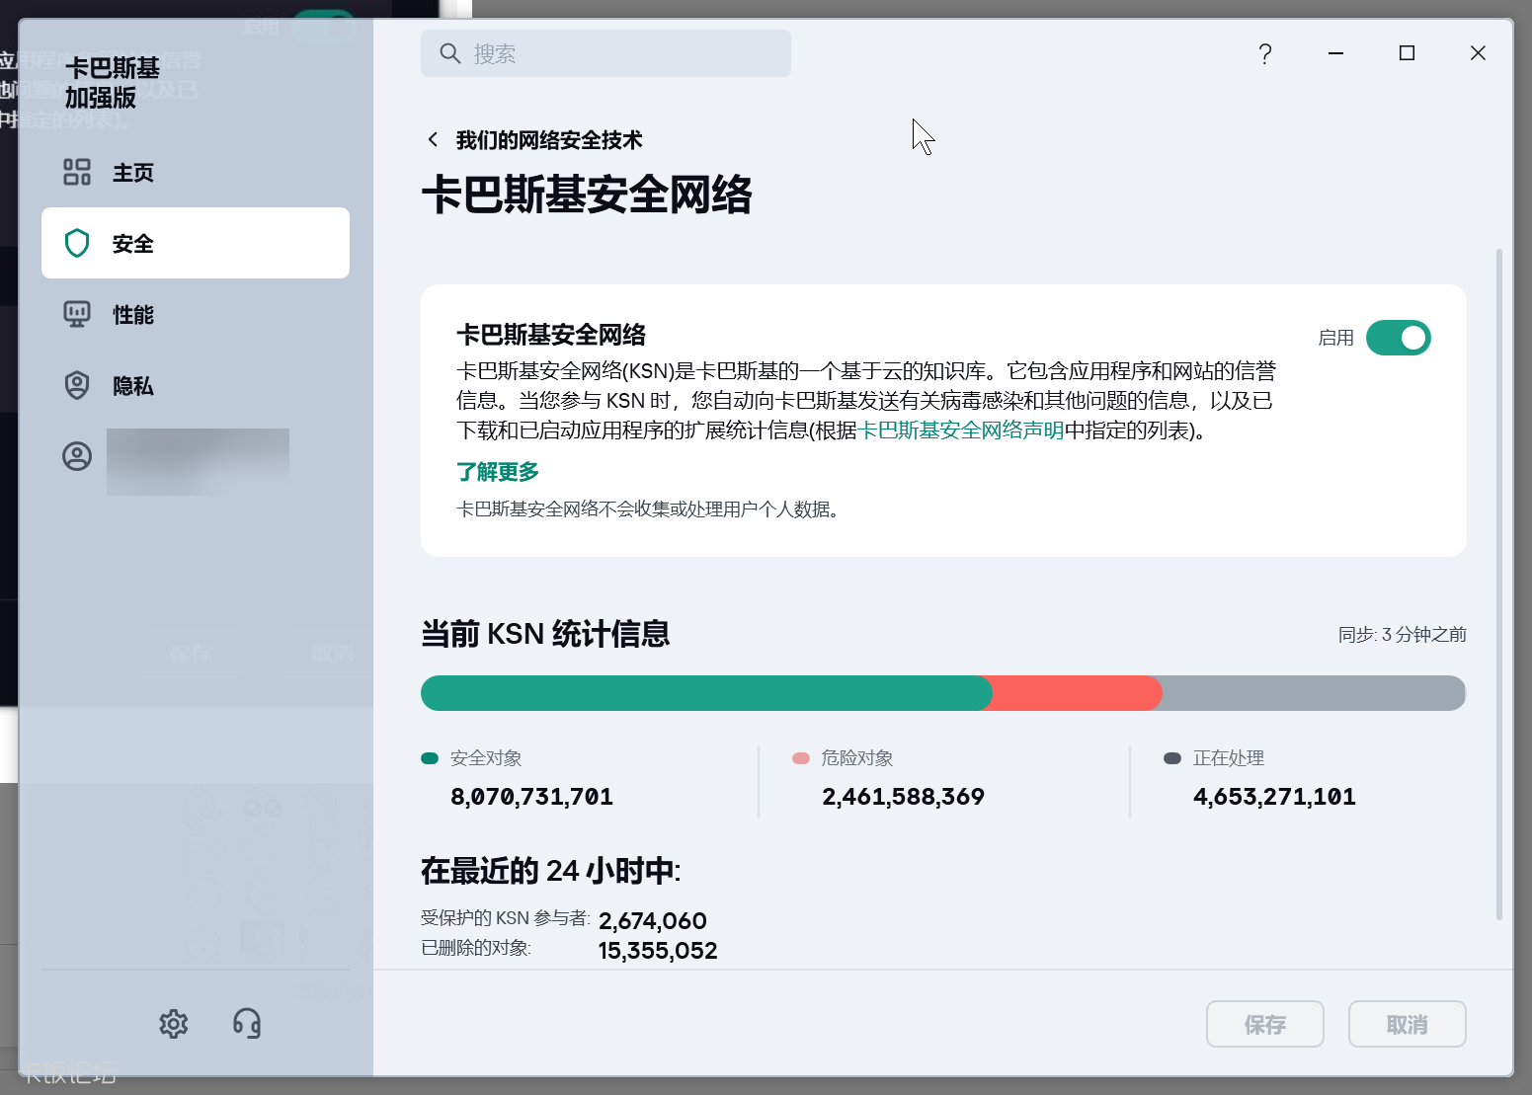The width and height of the screenshot is (1532, 1095).
Task: Disable the Kaspersky Security Network toggle
Action: [x=1398, y=338]
